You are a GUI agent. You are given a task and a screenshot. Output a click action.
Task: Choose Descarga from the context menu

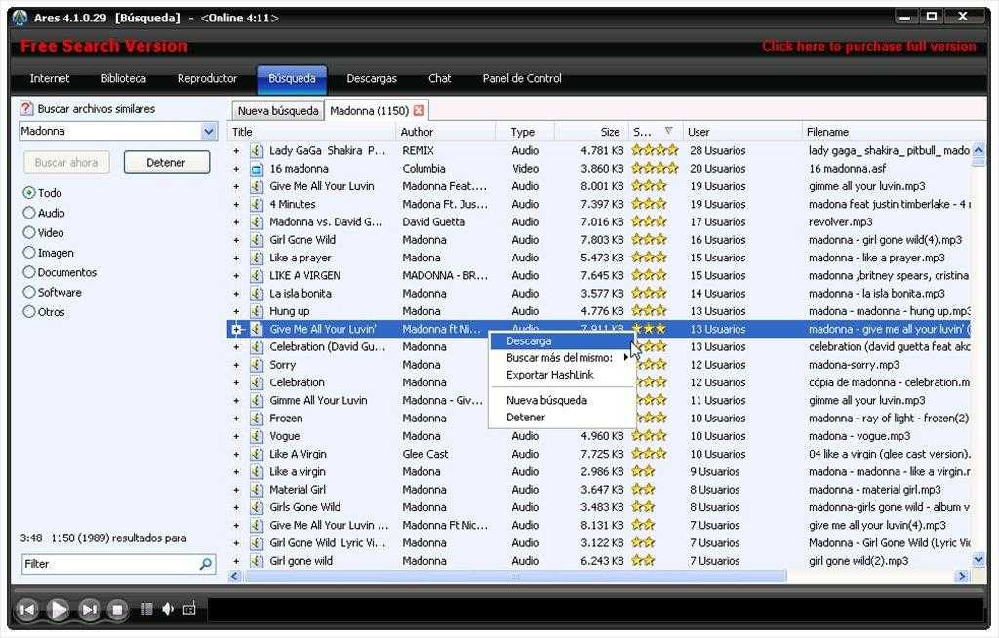pyautogui.click(x=529, y=341)
